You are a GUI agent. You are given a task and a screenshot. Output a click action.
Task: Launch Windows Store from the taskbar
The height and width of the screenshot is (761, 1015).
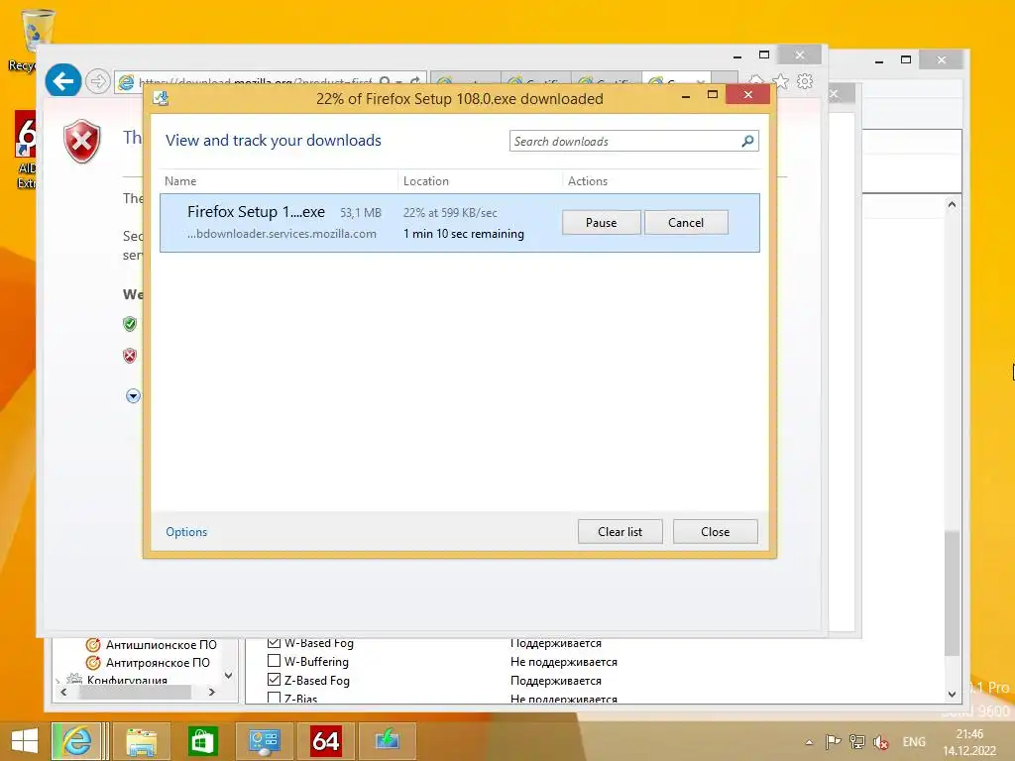coord(202,741)
